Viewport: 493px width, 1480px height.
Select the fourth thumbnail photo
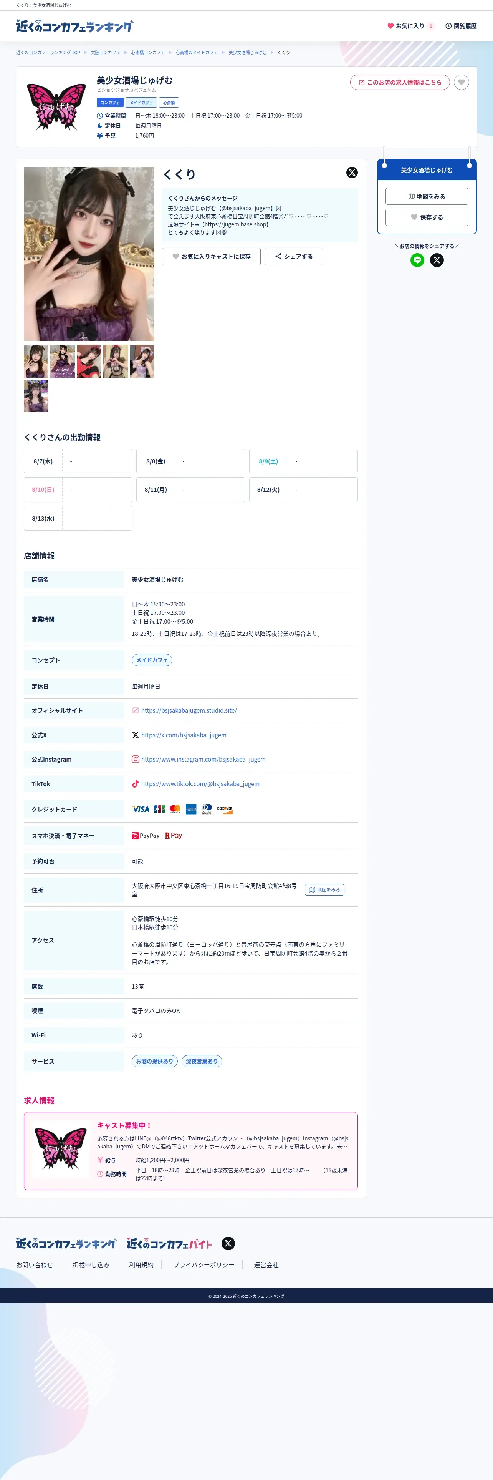pyautogui.click(x=115, y=361)
